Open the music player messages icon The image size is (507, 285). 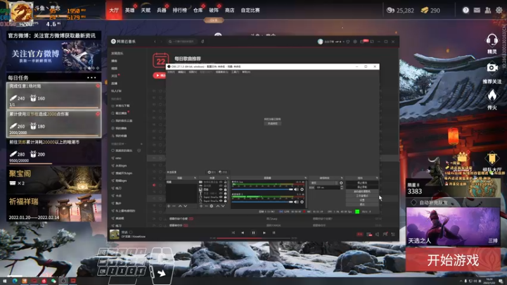(362, 42)
